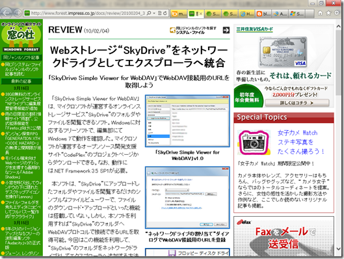
Task: Click the 最新の記事 sidebar heading
Action: [x=21, y=81]
